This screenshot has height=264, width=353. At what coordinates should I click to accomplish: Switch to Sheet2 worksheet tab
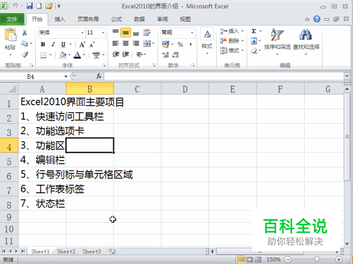(x=66, y=251)
